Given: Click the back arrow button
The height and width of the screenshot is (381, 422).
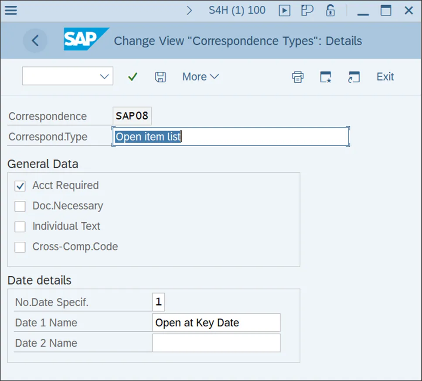Looking at the screenshot, I should 35,41.
